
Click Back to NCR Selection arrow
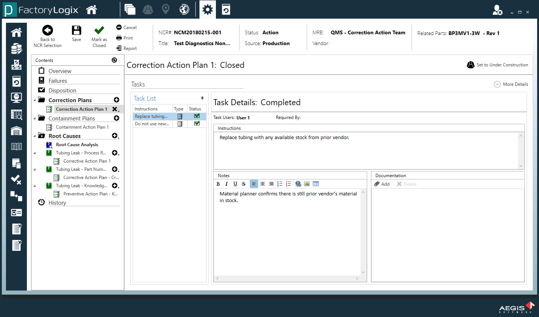coord(47,31)
